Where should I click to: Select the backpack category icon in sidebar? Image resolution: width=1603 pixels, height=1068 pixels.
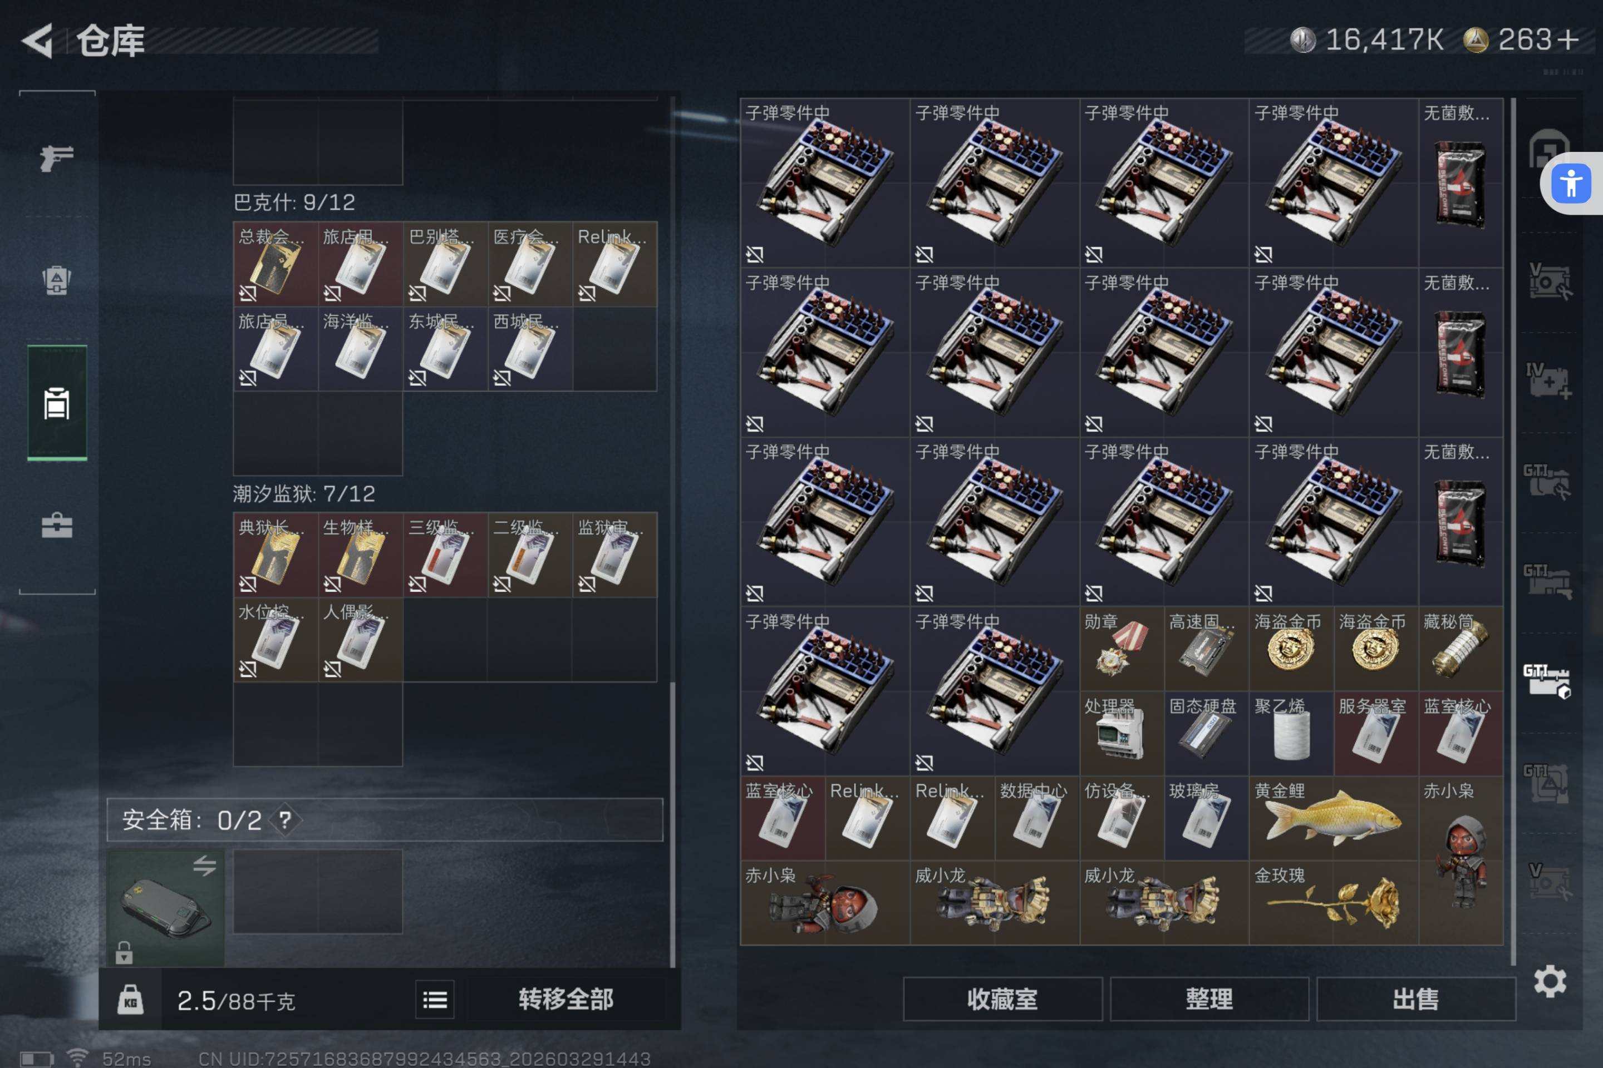click(x=57, y=280)
